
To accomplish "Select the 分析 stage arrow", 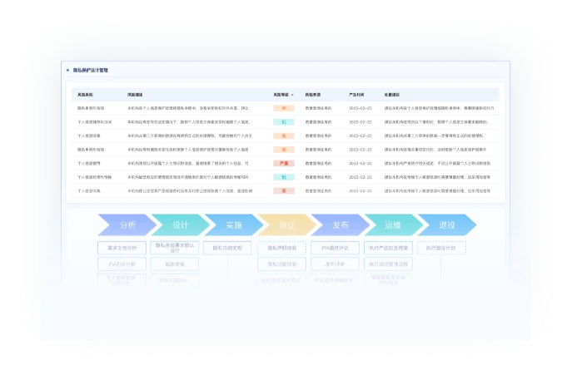I will point(127,225).
